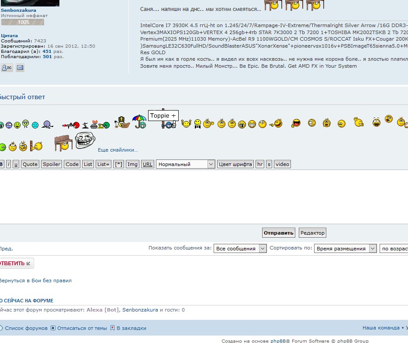Viewport: 408px width, 343px height.
Task: Click the unsubscribe icon Отписаться от темы
Action: tap(53, 328)
